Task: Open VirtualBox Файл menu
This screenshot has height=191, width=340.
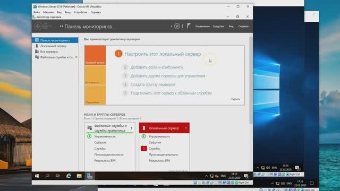Action: tap(37, 12)
